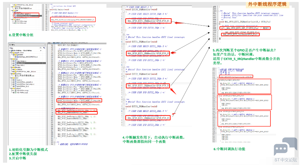Image resolution: width=300 pixels, height=165 pixels.
Task: Click the bsp_beep.c file icon
Action: (x=16, y=61)
